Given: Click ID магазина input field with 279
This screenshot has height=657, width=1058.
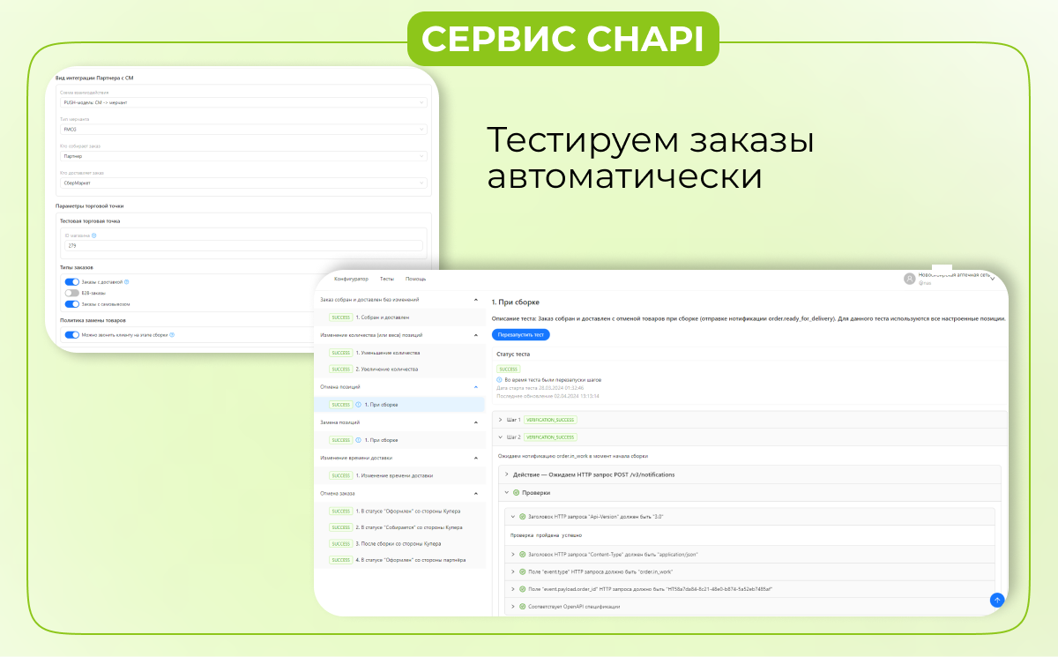Looking at the screenshot, I should pos(243,245).
